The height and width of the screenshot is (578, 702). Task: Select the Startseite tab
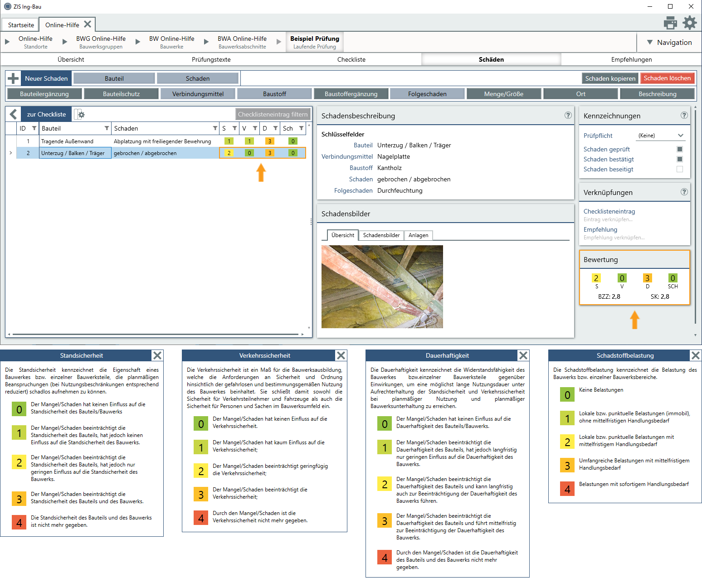pos(21,25)
